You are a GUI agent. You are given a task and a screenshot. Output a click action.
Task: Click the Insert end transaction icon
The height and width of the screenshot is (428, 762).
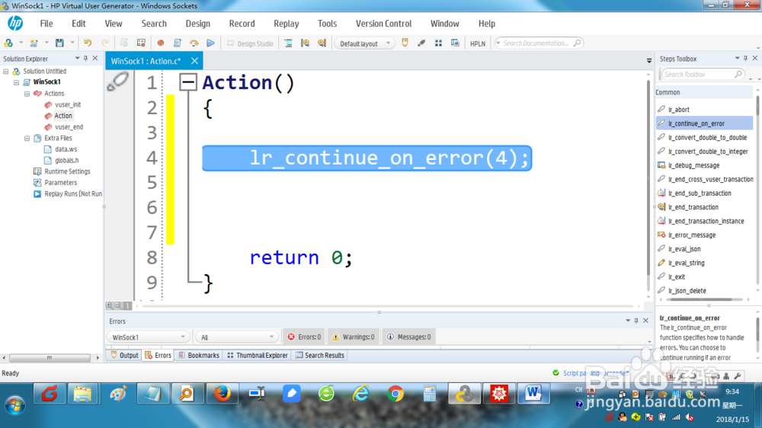(322, 43)
